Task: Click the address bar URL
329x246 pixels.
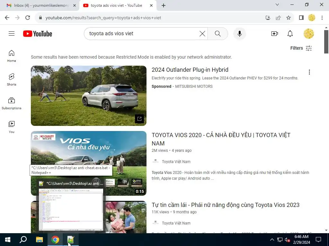Action: 103,18
